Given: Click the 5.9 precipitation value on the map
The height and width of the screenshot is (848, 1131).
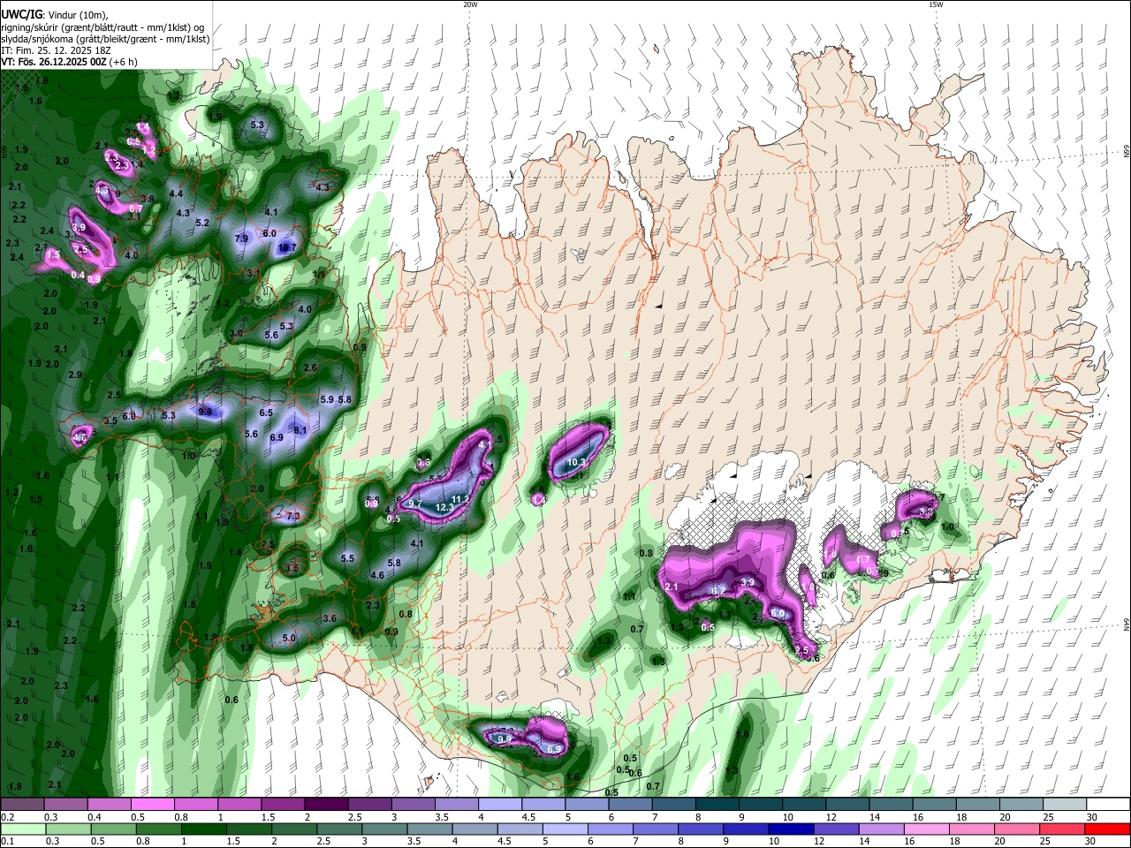Looking at the screenshot, I should (326, 399).
